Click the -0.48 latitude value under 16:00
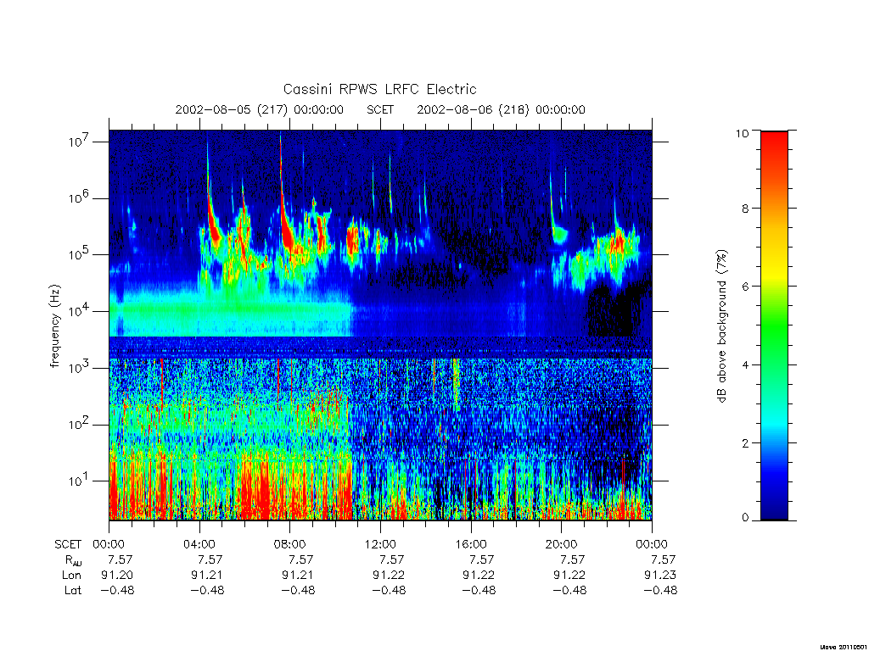 (x=479, y=590)
